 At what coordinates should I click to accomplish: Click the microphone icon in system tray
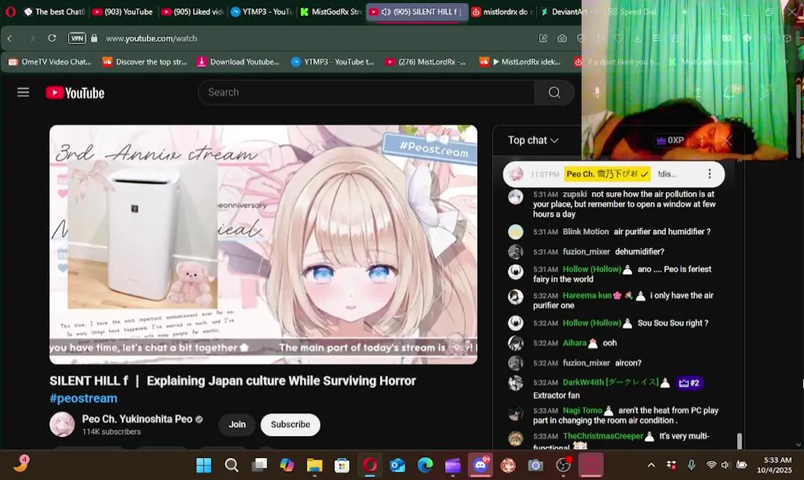point(691,465)
